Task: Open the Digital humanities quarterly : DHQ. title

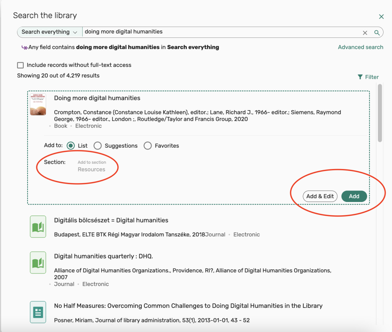Action: pyautogui.click(x=103, y=256)
